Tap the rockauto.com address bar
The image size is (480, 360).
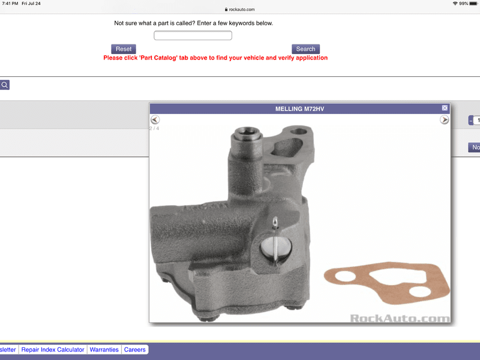tap(240, 10)
